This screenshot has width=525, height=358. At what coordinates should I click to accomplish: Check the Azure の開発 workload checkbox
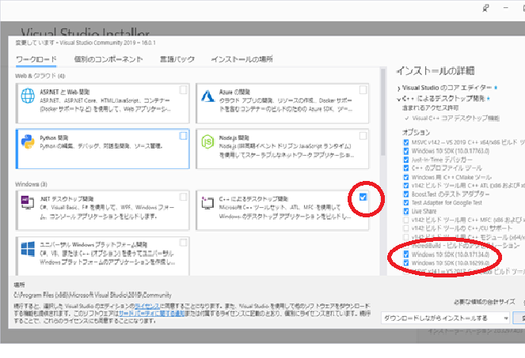[363, 90]
